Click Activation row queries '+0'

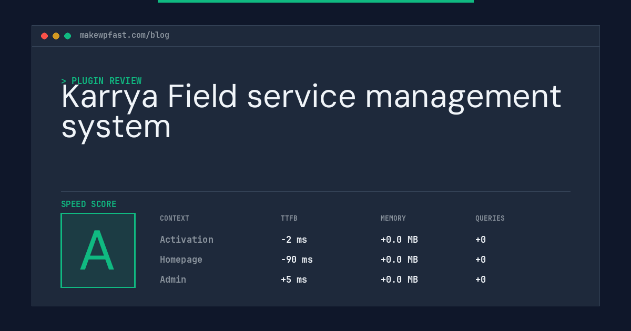coord(481,240)
